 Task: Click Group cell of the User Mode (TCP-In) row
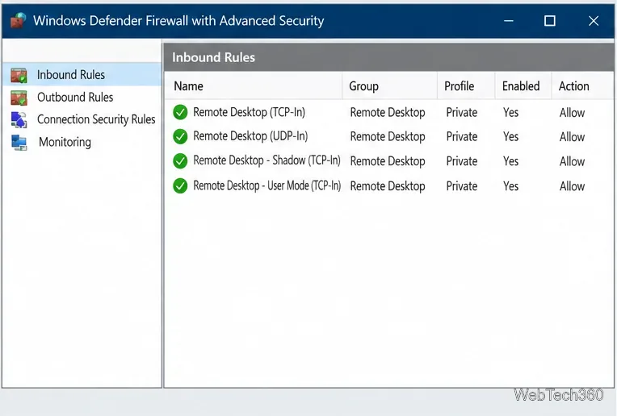(388, 186)
